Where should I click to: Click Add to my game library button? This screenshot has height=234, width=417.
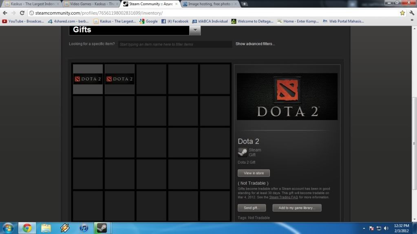pyautogui.click(x=297, y=208)
